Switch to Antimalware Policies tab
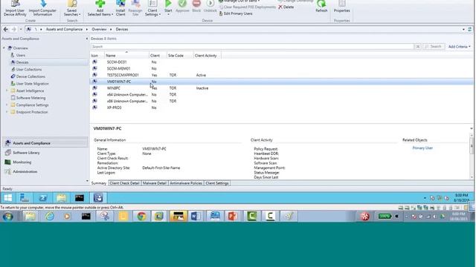The image size is (476, 267). pos(186,183)
